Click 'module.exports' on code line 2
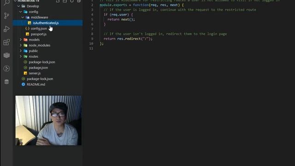The width and height of the screenshot is (295, 166). (x=113, y=5)
